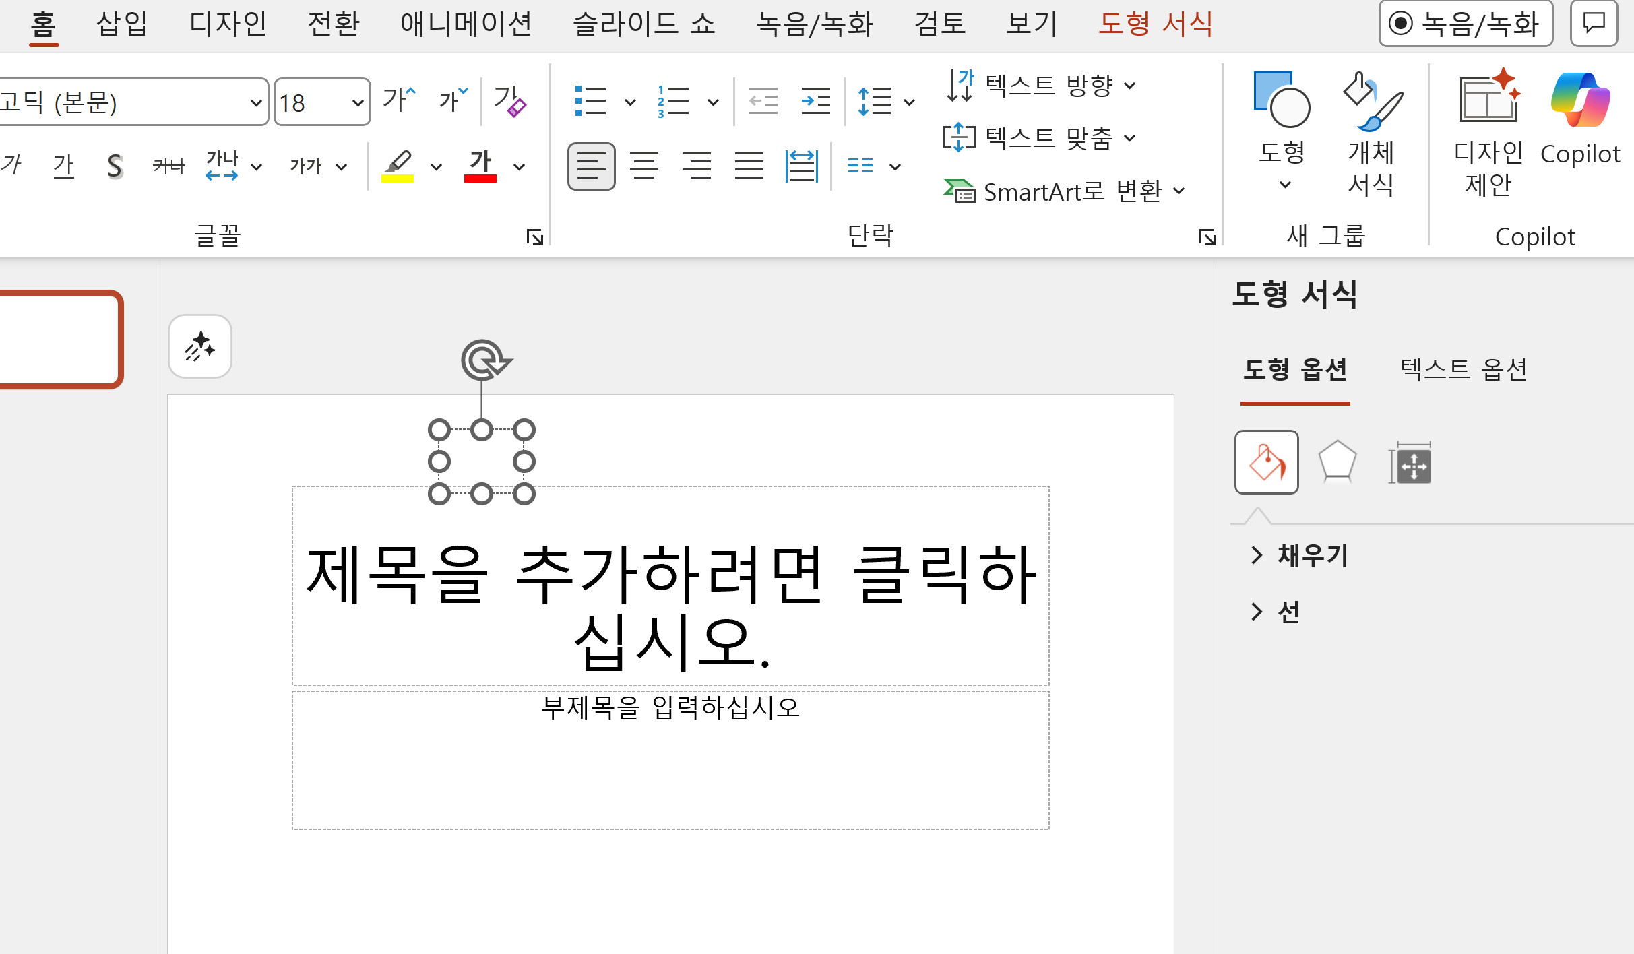The height and width of the screenshot is (954, 1634).
Task: Toggle strikethrough formatting
Action: pyautogui.click(x=168, y=166)
